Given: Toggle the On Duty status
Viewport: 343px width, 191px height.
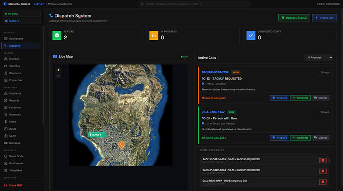Looking at the screenshot, I should click(x=22, y=14).
